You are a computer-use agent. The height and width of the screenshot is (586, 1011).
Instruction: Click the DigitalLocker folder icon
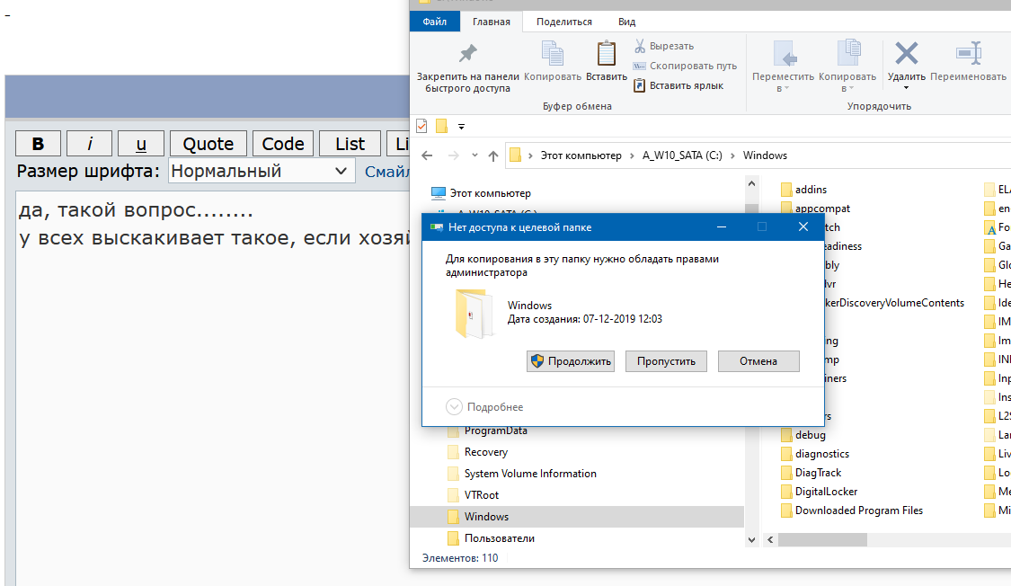(x=786, y=492)
